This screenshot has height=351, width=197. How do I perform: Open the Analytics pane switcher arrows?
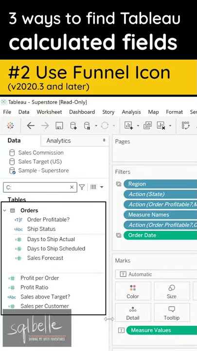click(x=104, y=140)
